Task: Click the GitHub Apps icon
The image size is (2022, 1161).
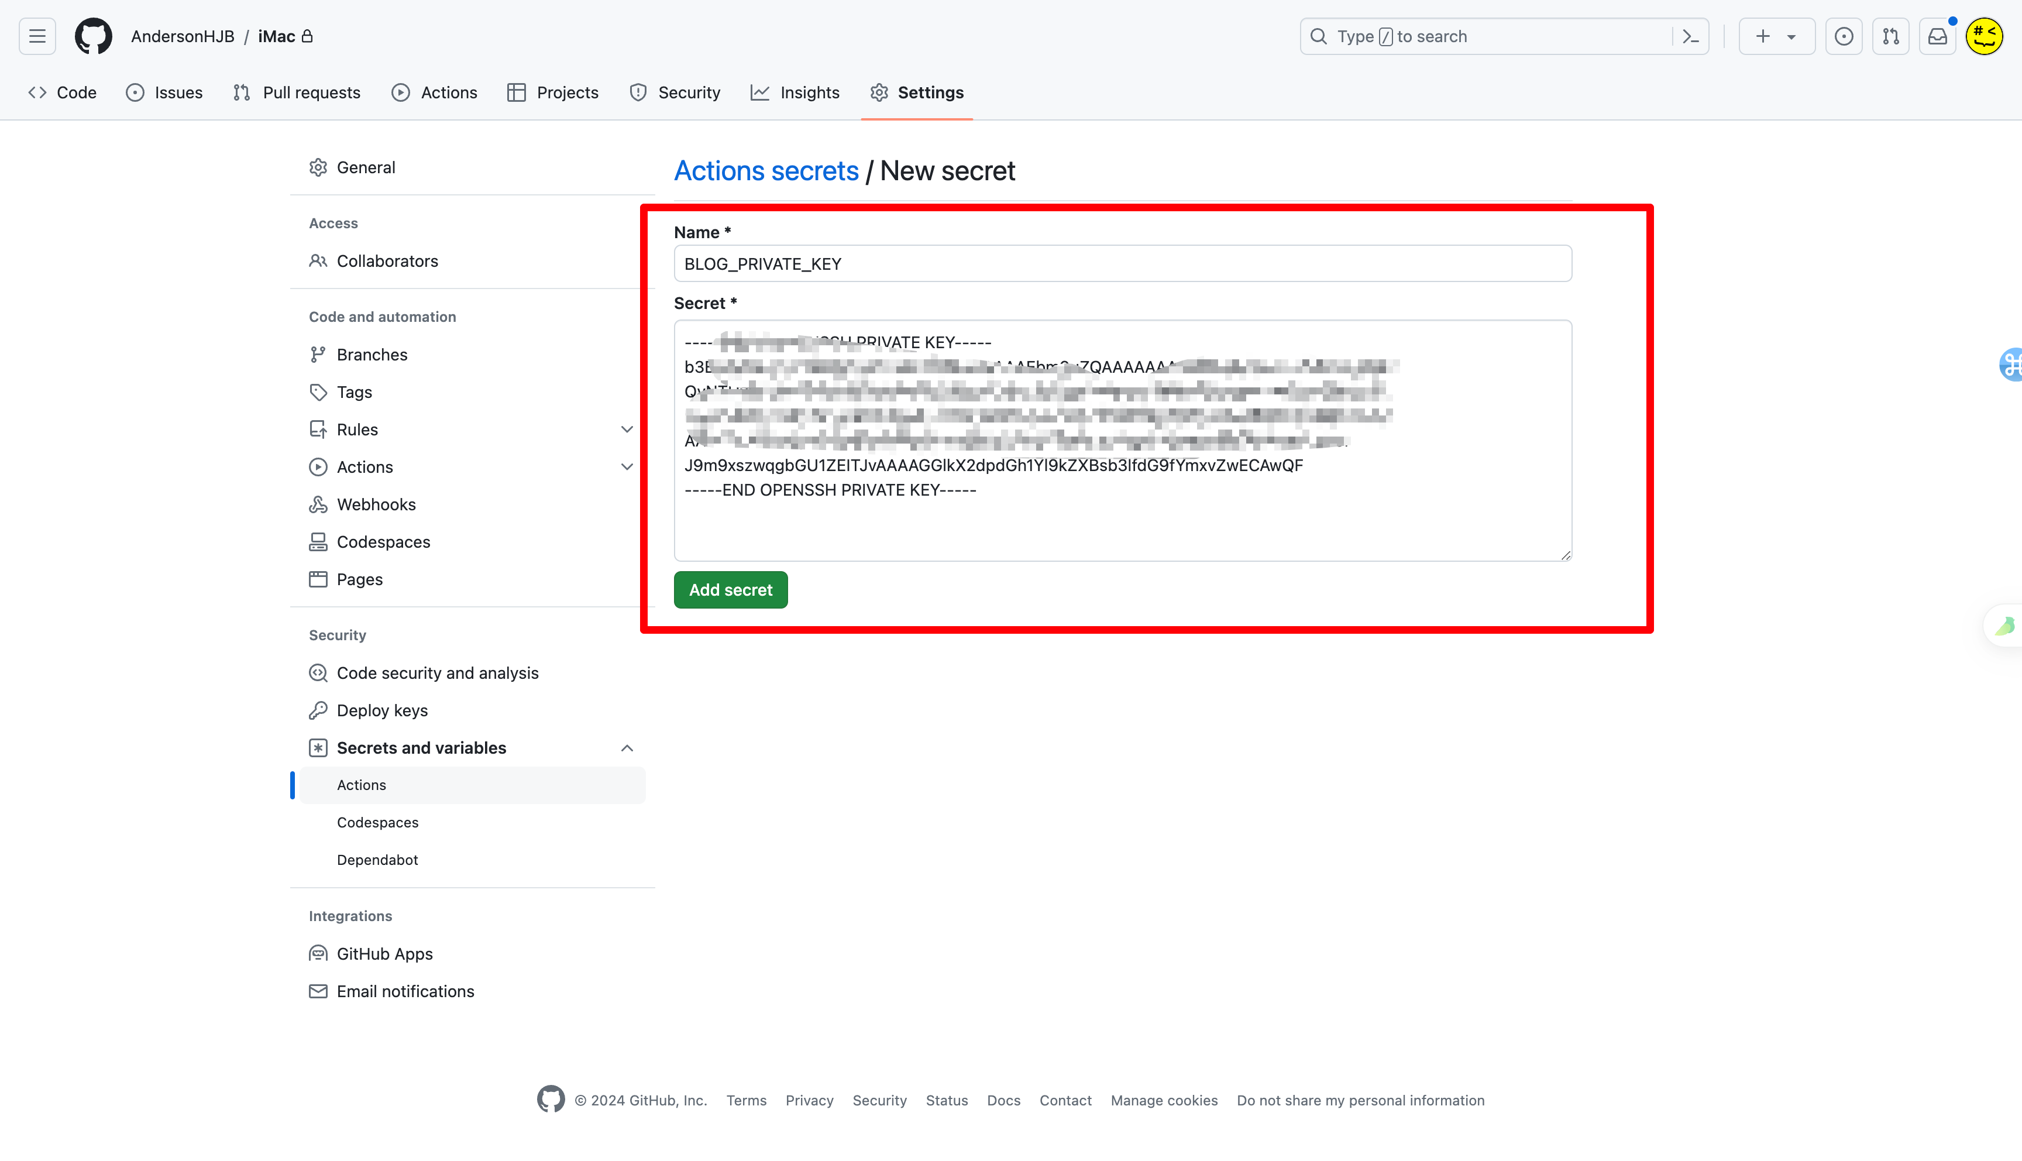Action: click(x=318, y=954)
